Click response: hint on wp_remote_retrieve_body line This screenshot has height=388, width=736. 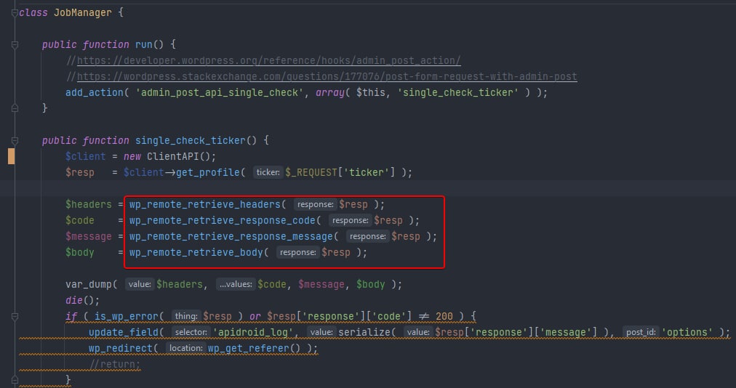297,252
